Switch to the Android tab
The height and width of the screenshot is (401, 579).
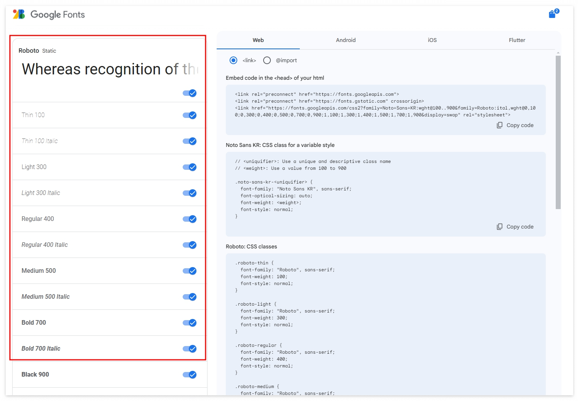346,40
